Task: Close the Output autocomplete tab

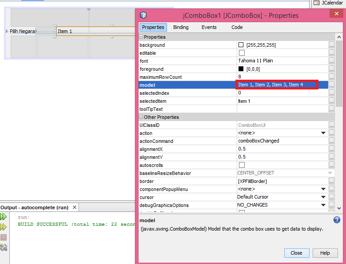Action: 75,207
